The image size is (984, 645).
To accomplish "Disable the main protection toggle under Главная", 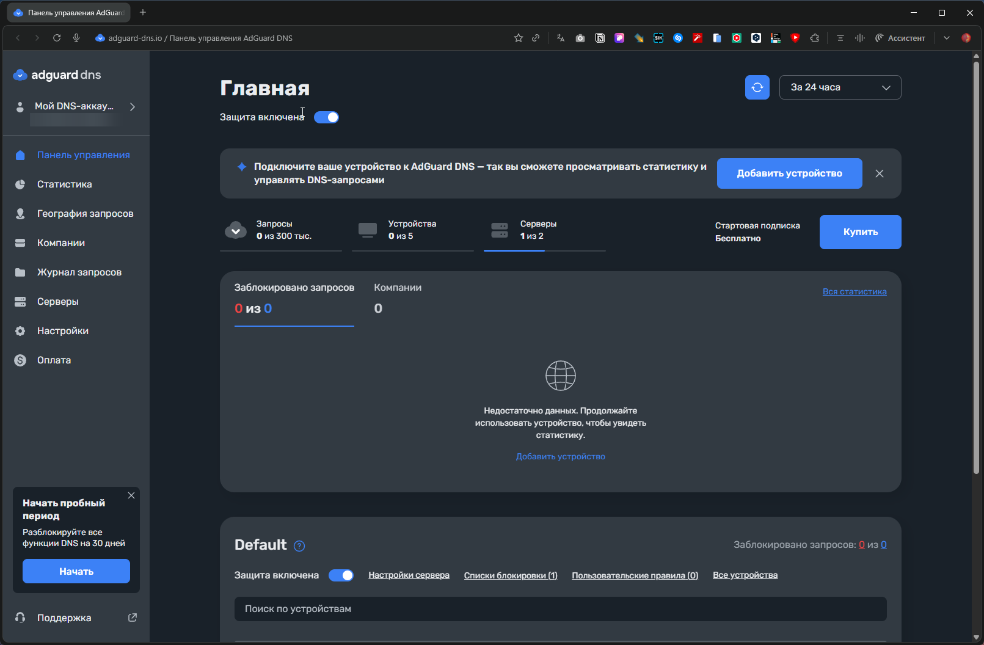I will [x=326, y=117].
